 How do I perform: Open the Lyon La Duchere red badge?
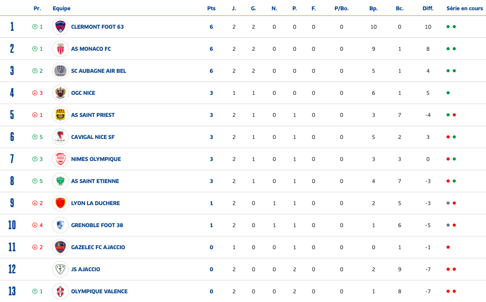point(60,203)
